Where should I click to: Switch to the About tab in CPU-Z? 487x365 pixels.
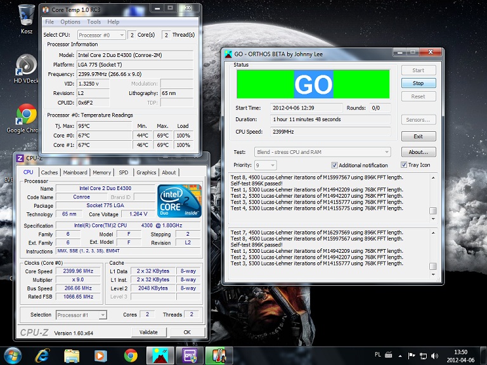169,172
